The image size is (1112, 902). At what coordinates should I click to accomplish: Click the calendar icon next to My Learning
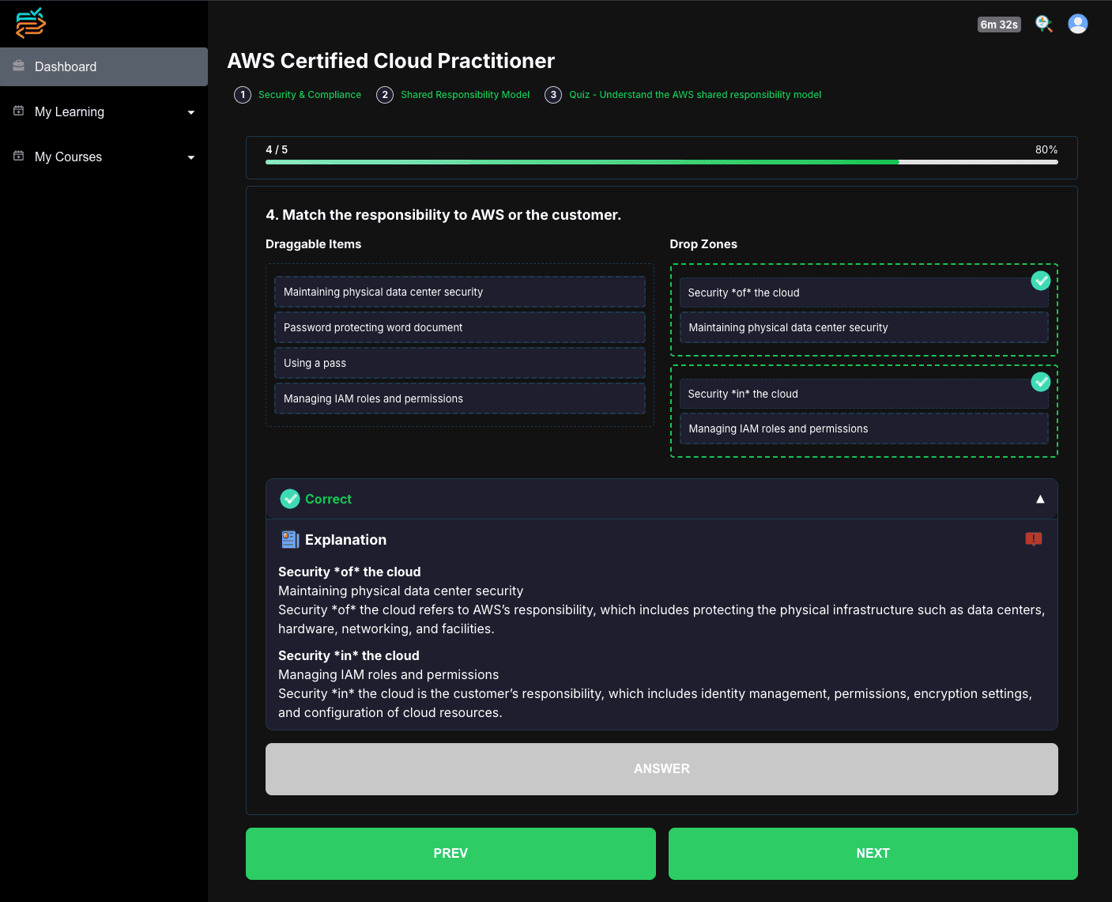pos(17,111)
